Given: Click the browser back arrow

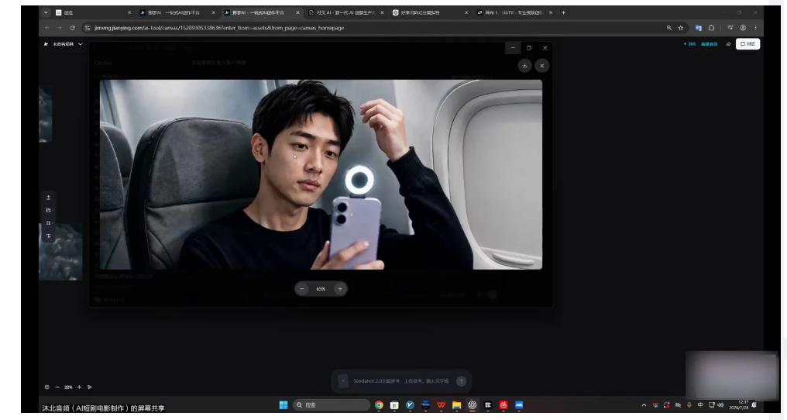Looking at the screenshot, I should click(x=46, y=28).
